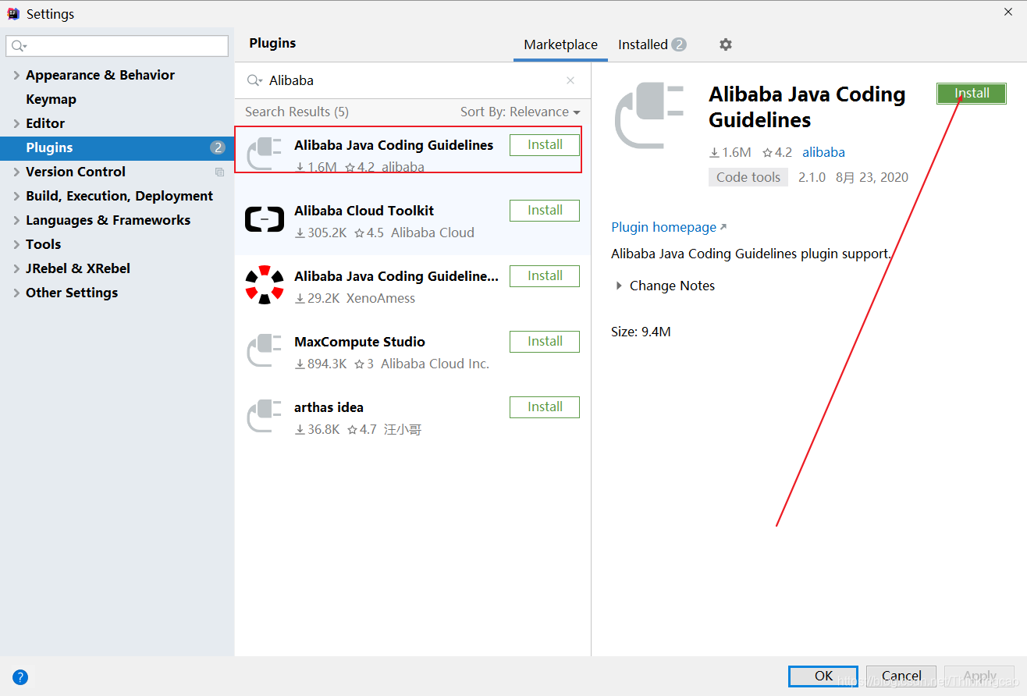This screenshot has height=696, width=1027.
Task: Switch to the Marketplace tab
Action: pos(560,44)
